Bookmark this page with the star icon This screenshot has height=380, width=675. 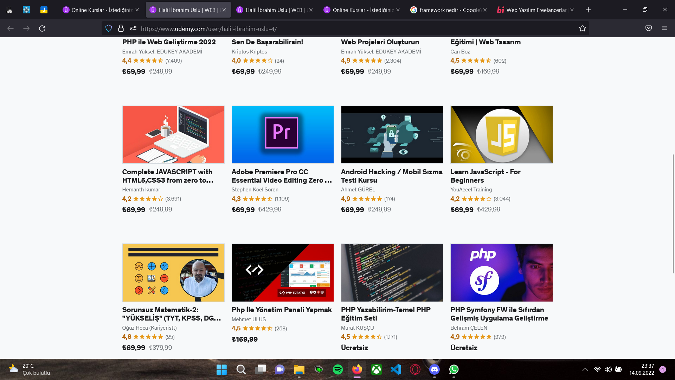[583, 28]
